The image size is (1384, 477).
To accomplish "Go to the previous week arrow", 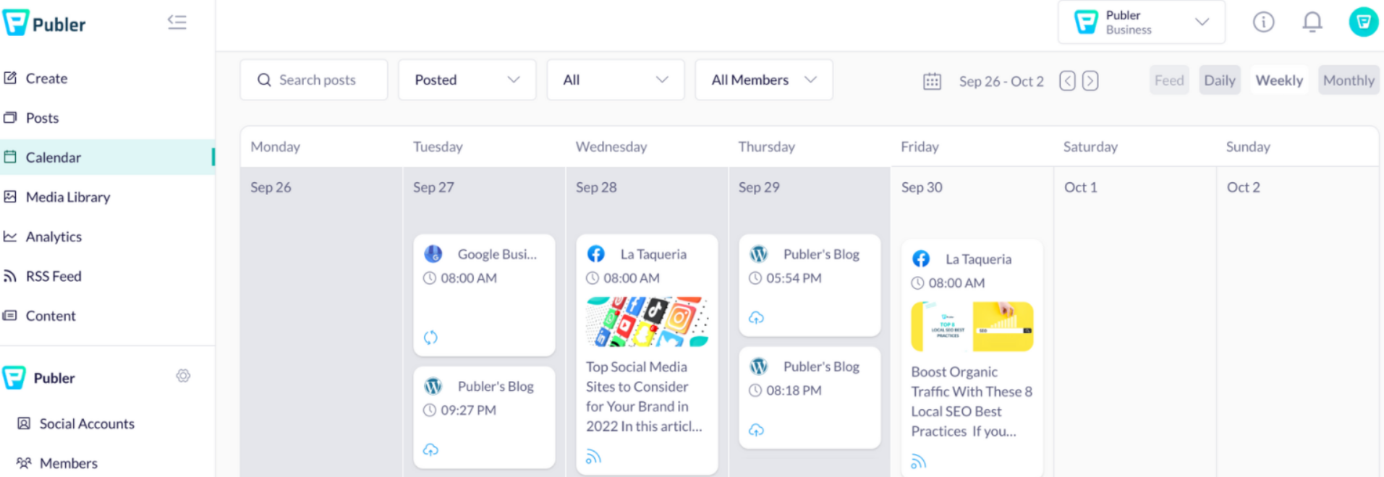I will [x=1067, y=81].
